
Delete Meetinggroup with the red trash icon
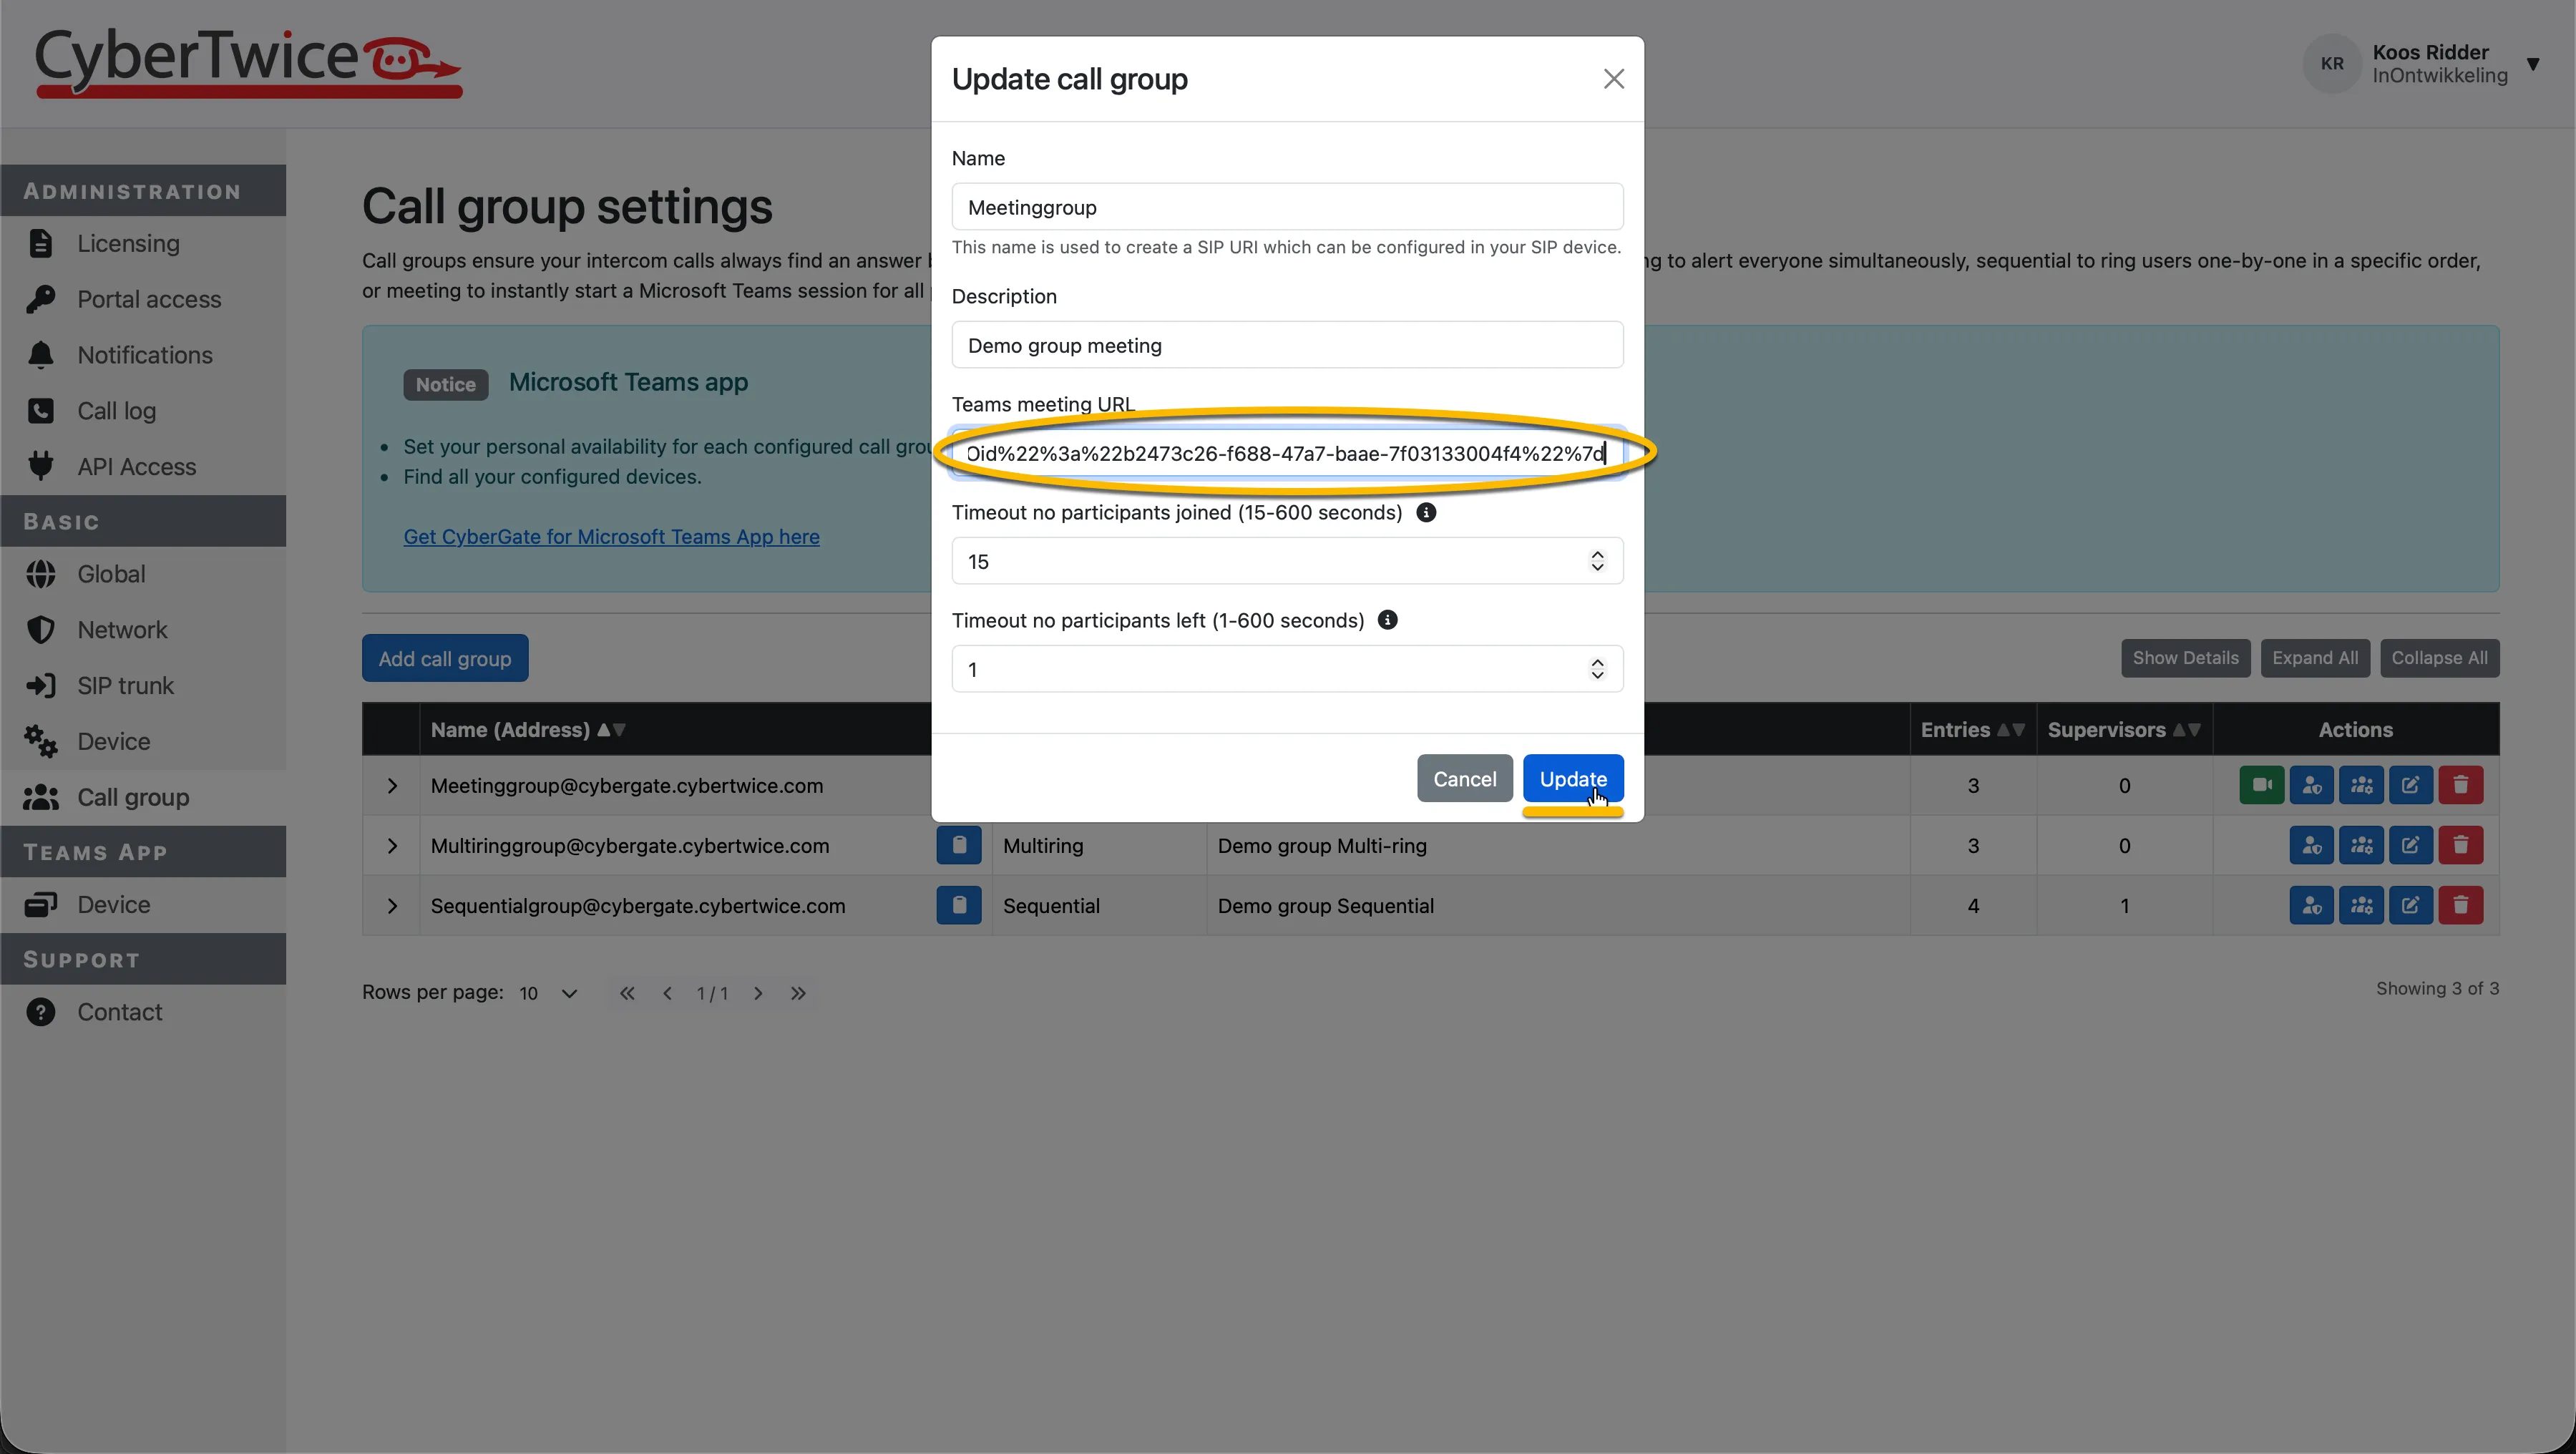coord(2460,785)
